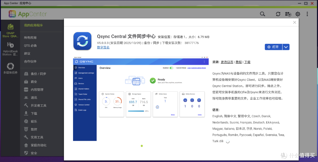Viewport: 318px width, 162px height.
Task: Click the green carousel page dot
Action: pyautogui.click(x=142, y=146)
